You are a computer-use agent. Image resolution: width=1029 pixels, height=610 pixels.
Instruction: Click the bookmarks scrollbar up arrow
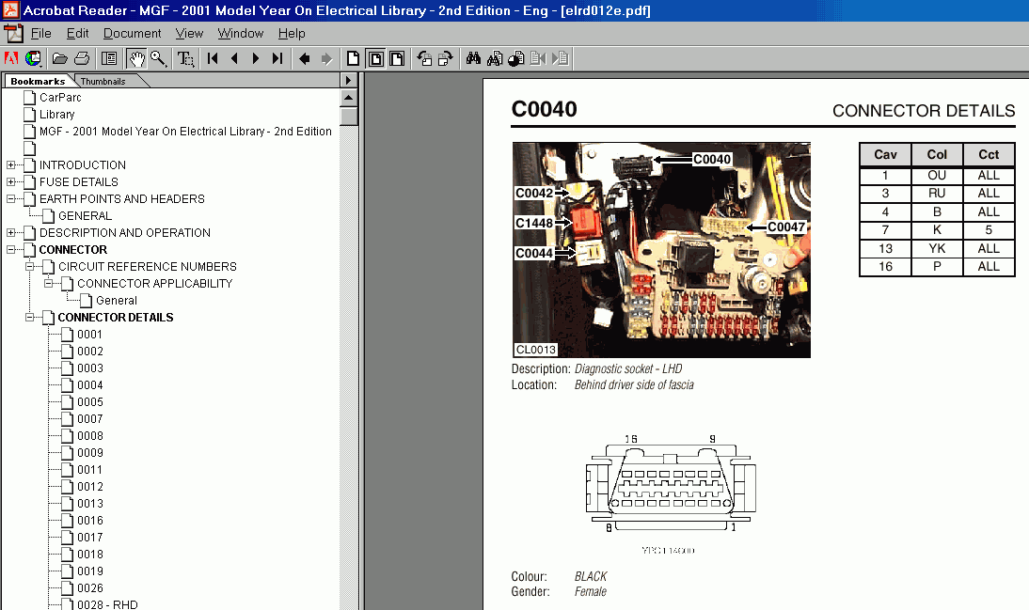(x=348, y=98)
